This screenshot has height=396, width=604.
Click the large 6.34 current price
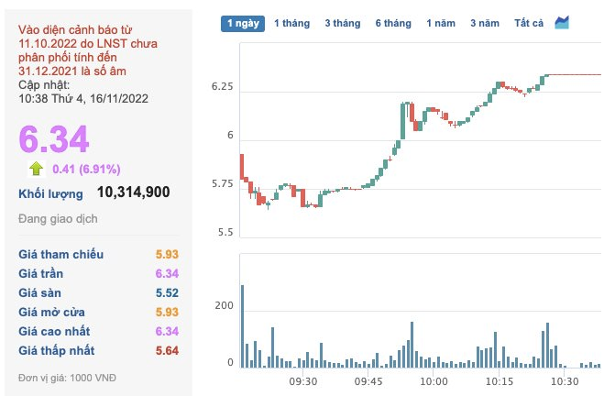tap(54, 138)
